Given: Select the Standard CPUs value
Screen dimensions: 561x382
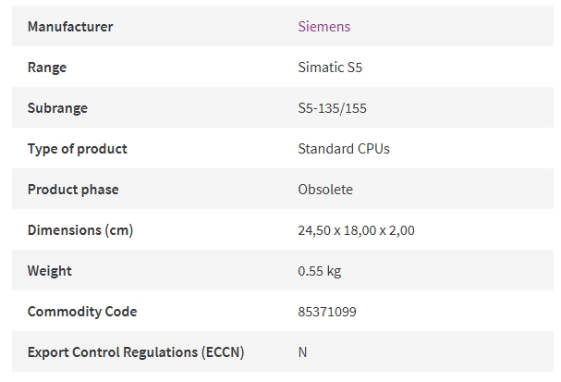Looking at the screenshot, I should click(344, 149).
